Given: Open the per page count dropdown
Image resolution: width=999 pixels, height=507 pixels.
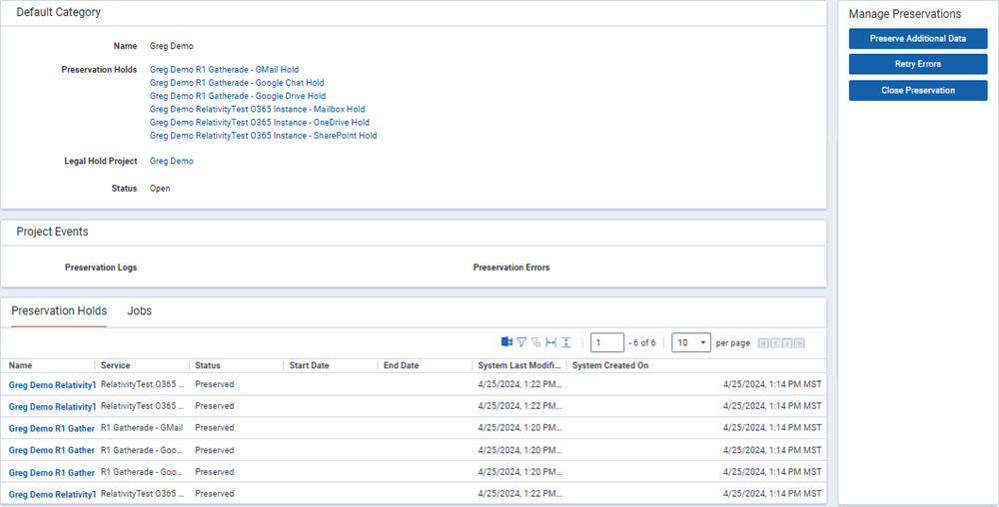Looking at the screenshot, I should click(691, 342).
